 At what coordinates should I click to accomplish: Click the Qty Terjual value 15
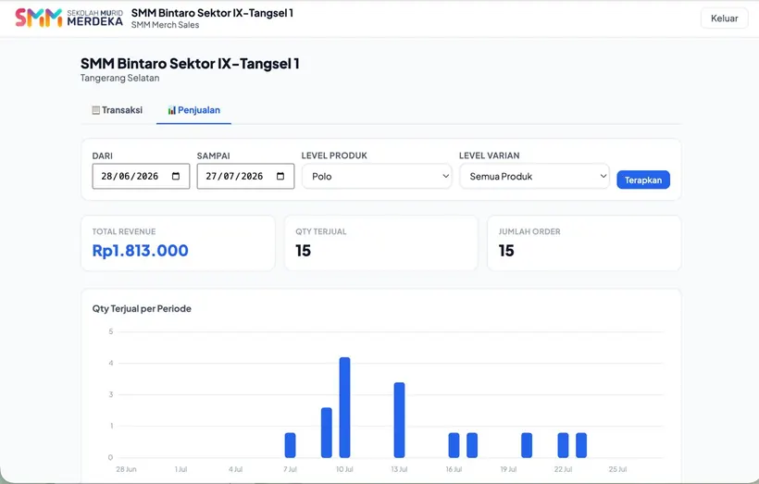point(303,251)
